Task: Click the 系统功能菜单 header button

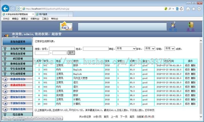Action: pos(17,42)
